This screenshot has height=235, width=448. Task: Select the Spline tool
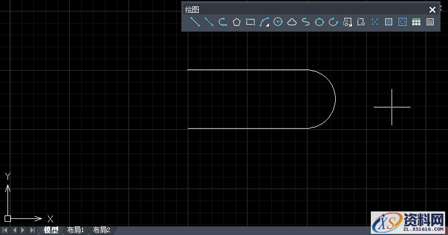point(306,22)
